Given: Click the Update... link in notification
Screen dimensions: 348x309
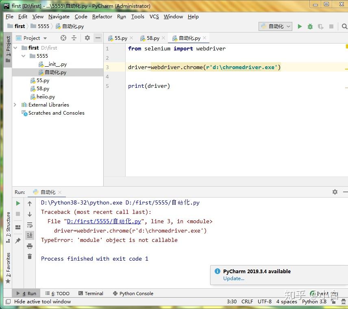Looking at the screenshot, I should (234, 279).
